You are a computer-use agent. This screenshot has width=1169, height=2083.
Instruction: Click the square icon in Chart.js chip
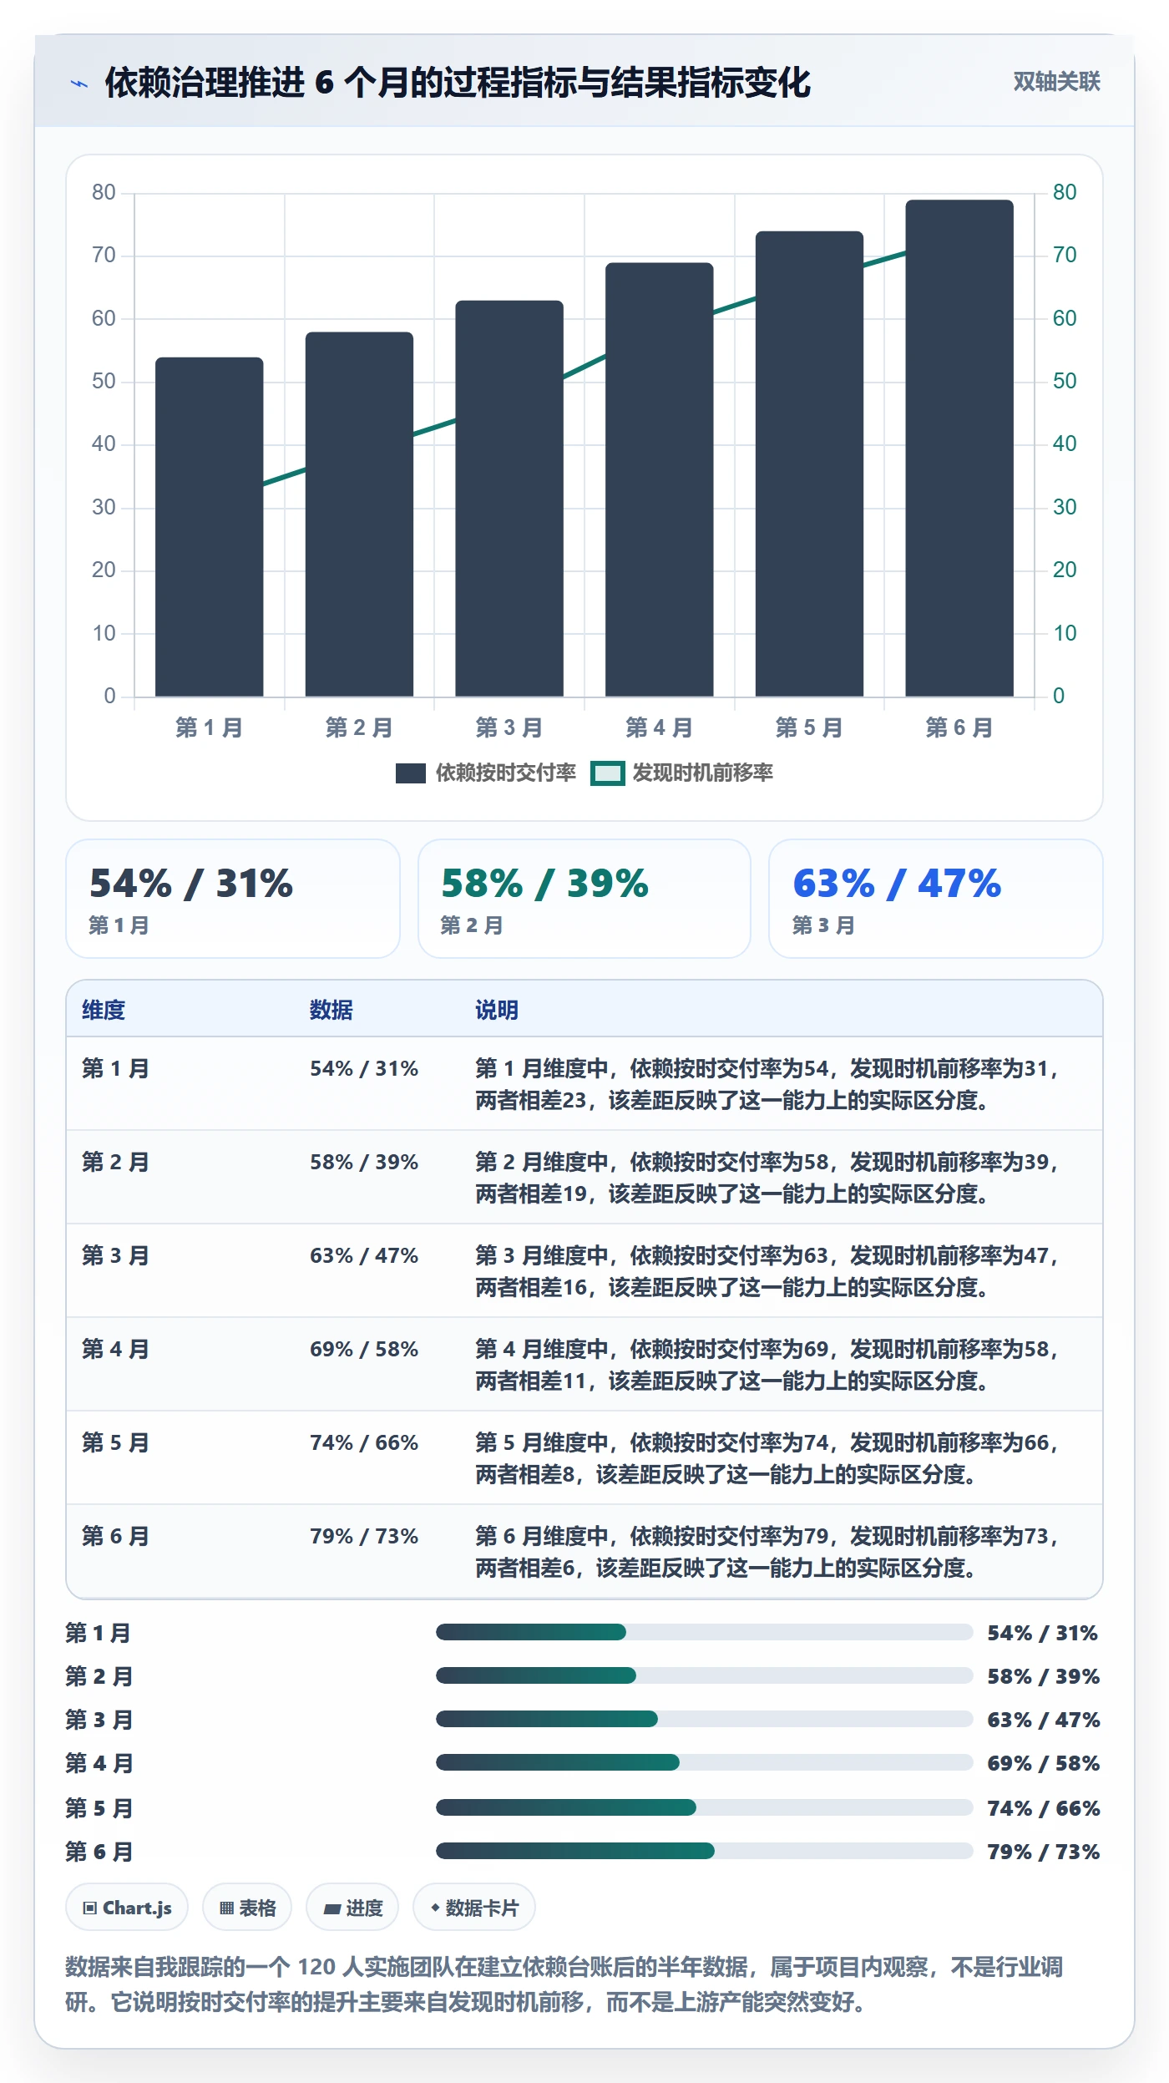click(x=90, y=1908)
